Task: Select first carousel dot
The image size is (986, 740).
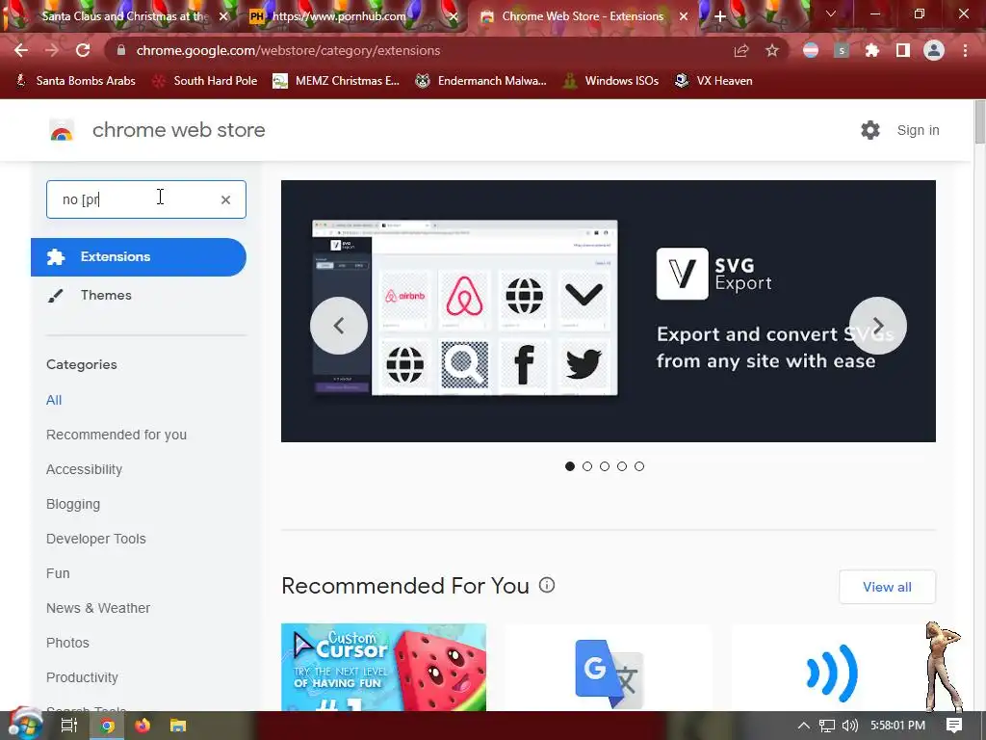Action: [x=570, y=466]
